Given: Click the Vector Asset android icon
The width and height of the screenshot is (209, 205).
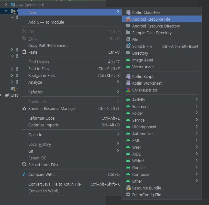Looking at the screenshot, I should (x=128, y=67).
